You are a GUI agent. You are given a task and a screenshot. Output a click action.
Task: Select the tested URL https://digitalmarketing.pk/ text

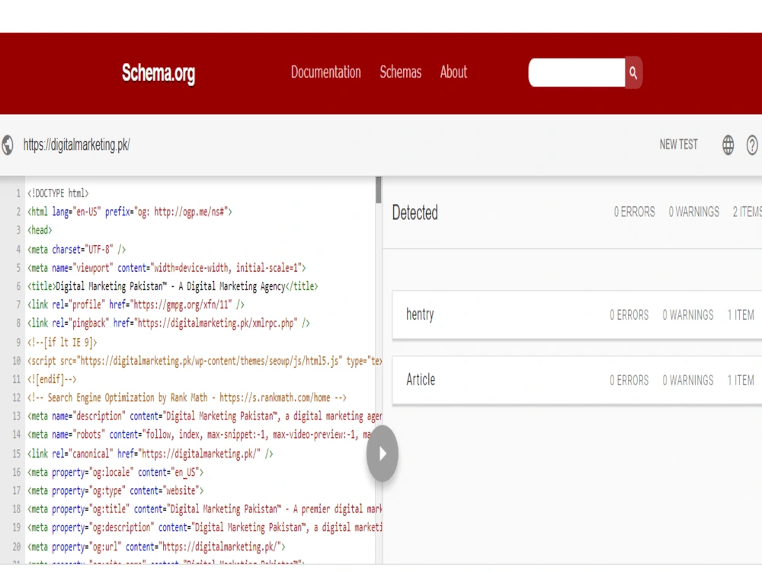tap(76, 145)
